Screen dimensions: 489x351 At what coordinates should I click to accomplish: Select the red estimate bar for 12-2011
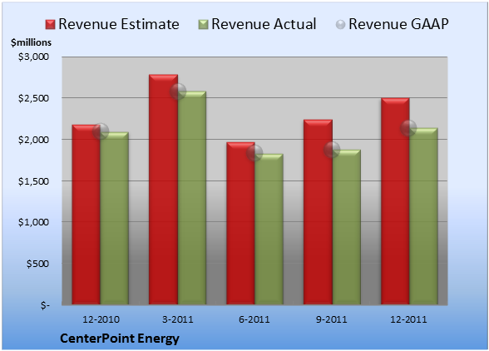(395, 201)
